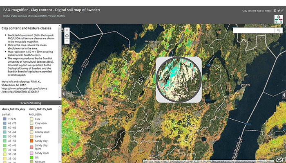Click the FAO-magnifier page title
The image size is (286, 163).
tap(51, 10)
